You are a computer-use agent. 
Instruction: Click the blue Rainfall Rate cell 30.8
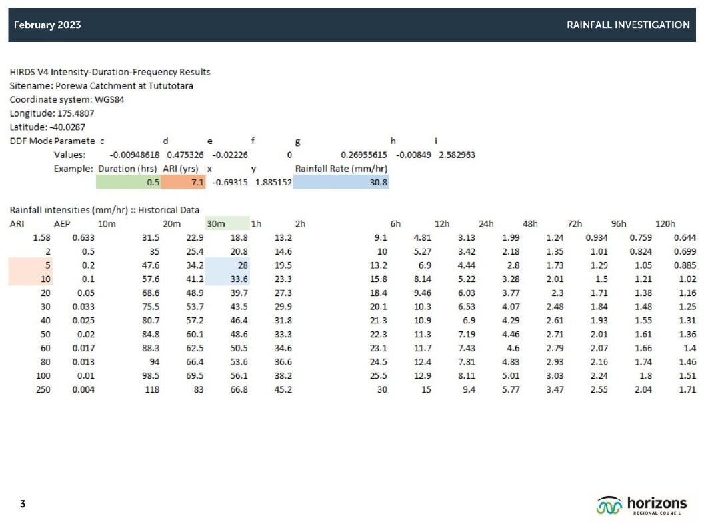click(341, 181)
